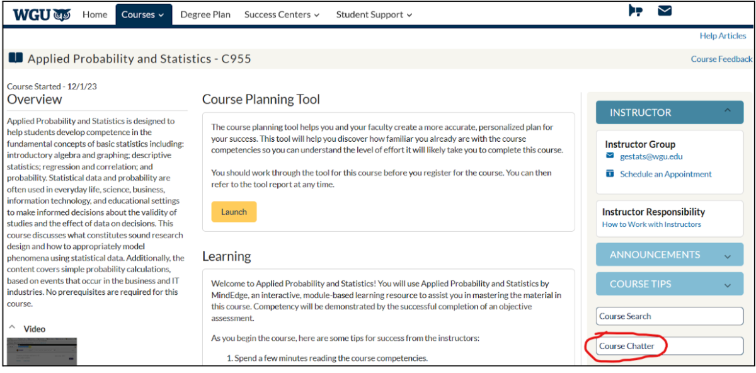Viewport: 756px width, 373px height.
Task: Open the course video thumbnail
Action: point(42,352)
